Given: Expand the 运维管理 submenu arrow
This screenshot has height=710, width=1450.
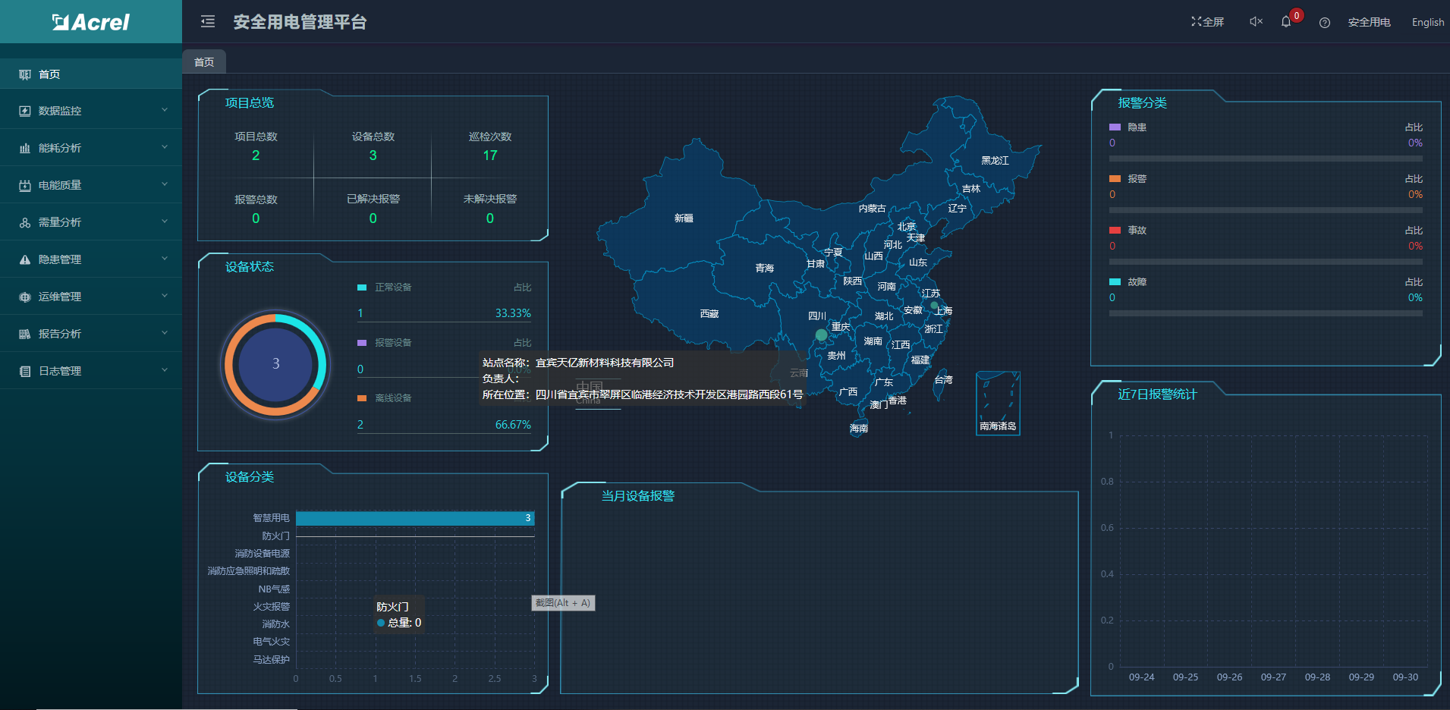Looking at the screenshot, I should (165, 296).
